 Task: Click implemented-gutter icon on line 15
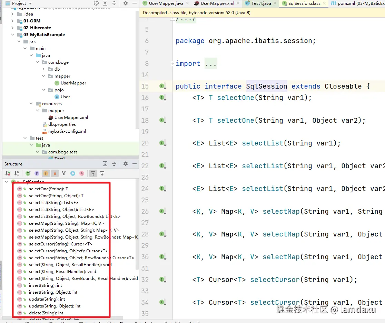[x=163, y=86]
